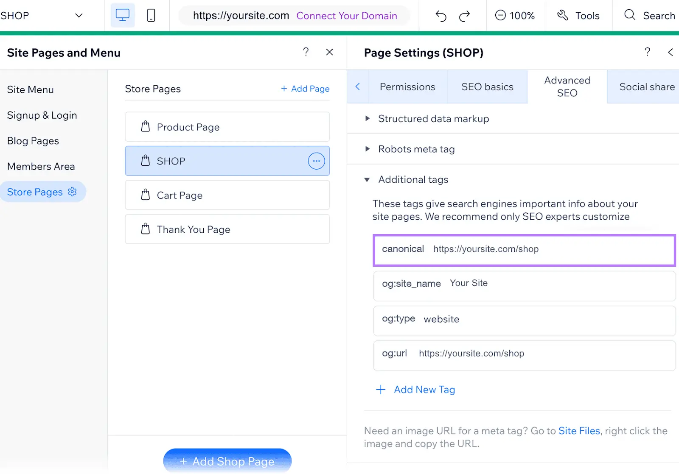Switch to desktop editor view
This screenshot has width=679, height=474.
coord(122,15)
